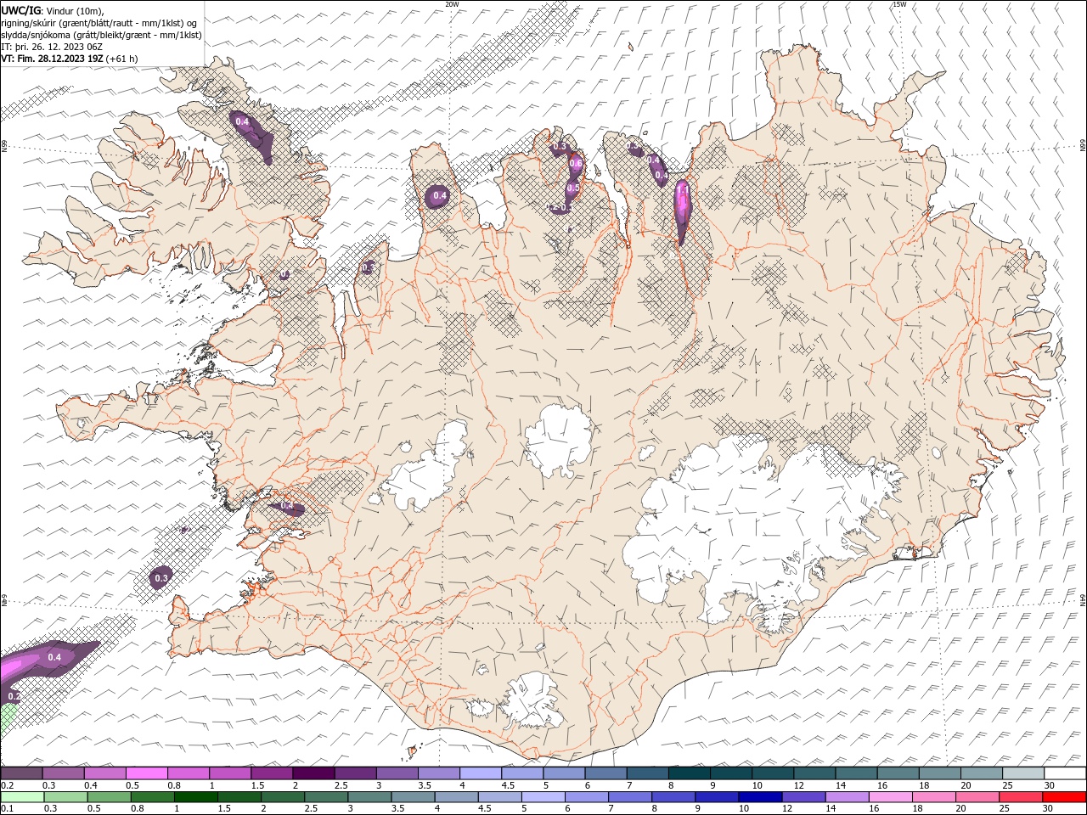Select the rain legend swatch labeled 0.5
The height and width of the screenshot is (815, 1087).
(x=109, y=797)
